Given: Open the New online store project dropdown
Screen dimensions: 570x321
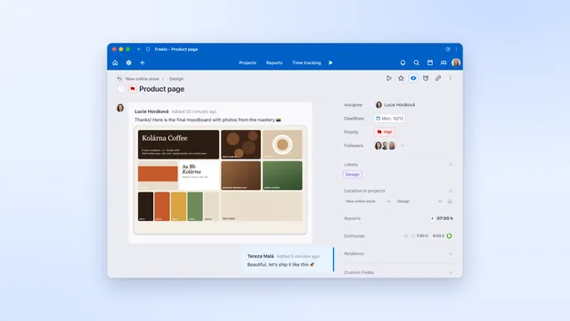Looking at the screenshot, I should (368, 202).
